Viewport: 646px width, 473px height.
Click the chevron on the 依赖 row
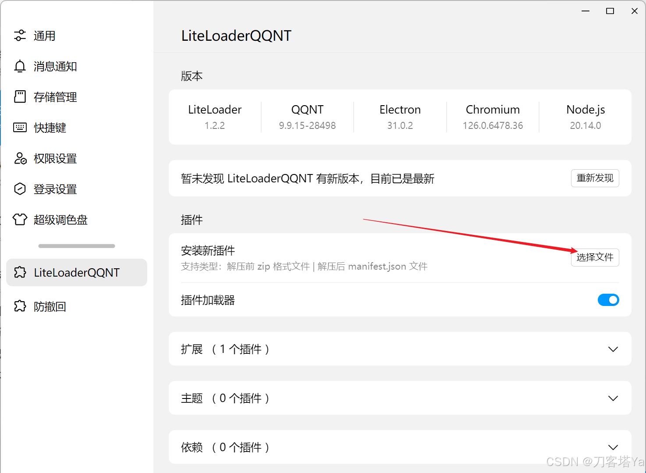pyautogui.click(x=613, y=448)
